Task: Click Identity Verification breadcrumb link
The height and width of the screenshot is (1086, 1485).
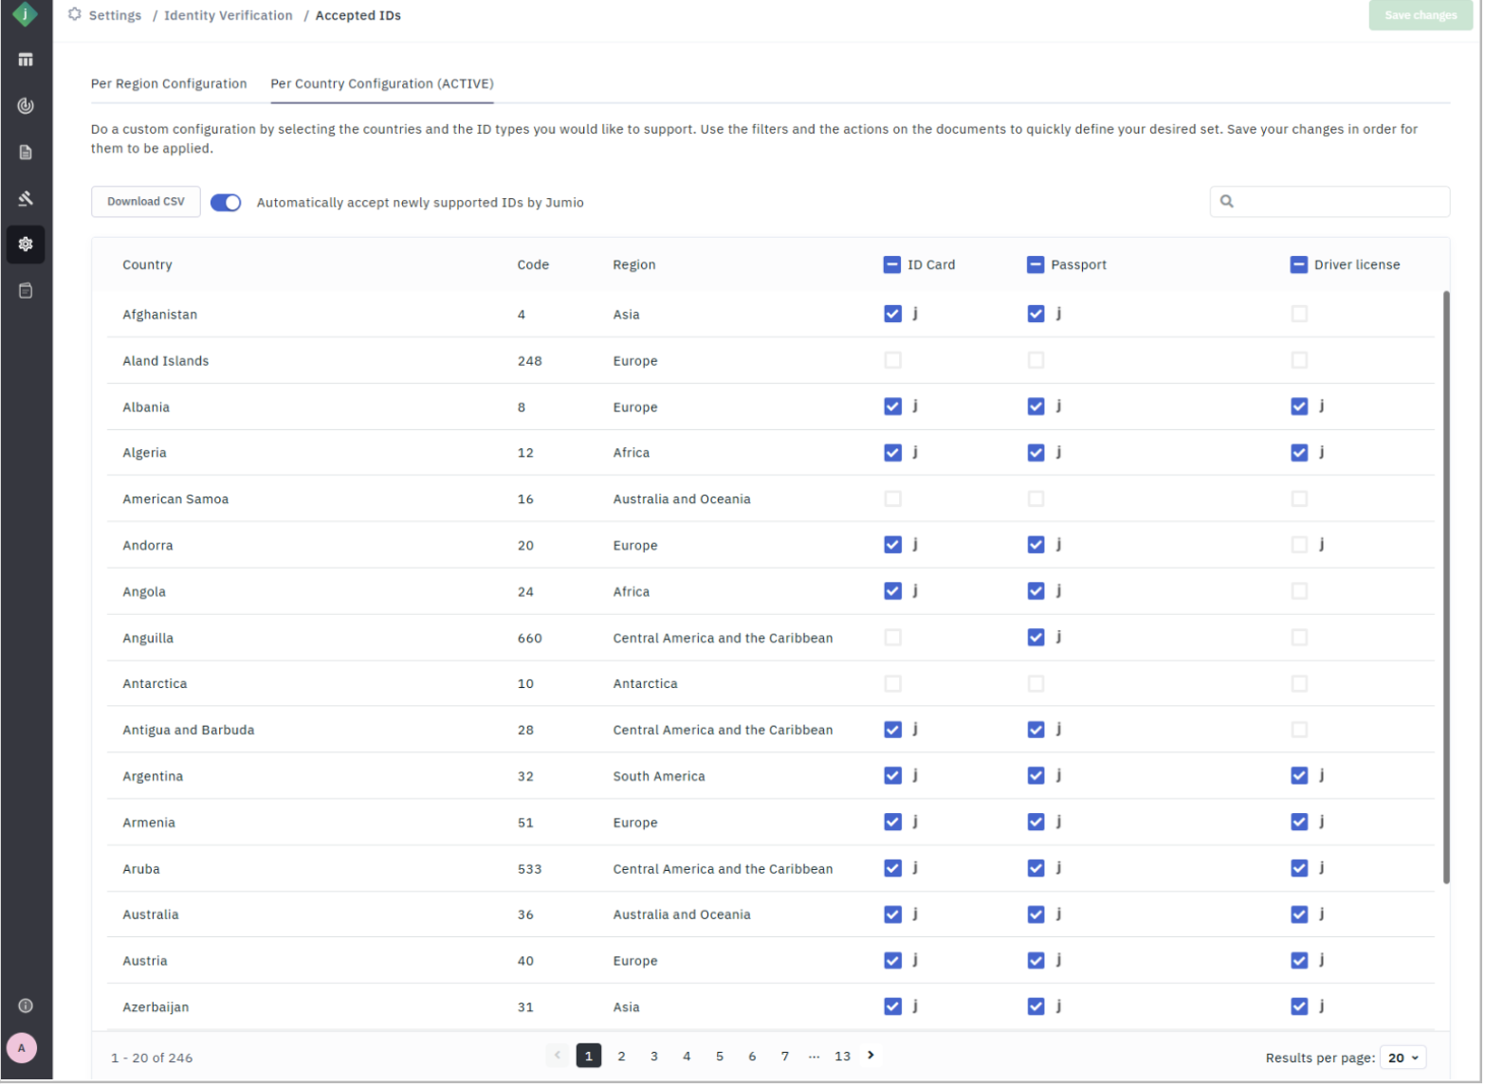Action: point(229,16)
